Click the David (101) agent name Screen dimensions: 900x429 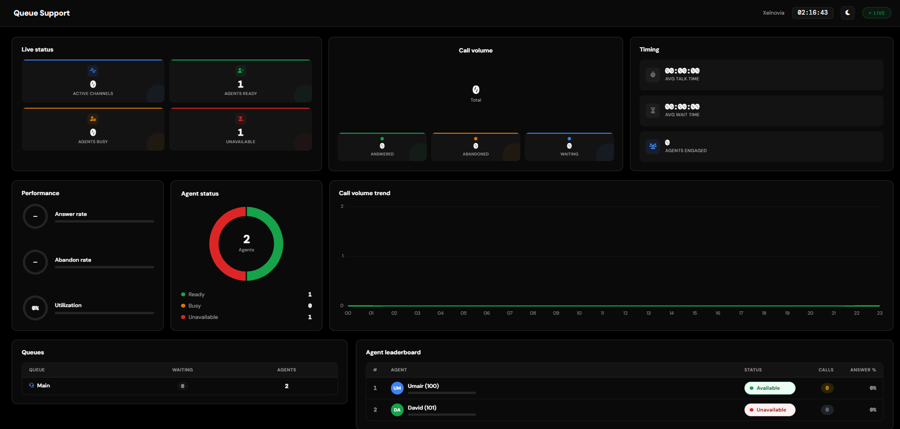[422, 408]
